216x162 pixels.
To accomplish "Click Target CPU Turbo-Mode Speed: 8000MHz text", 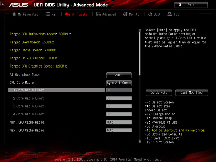I will tap(40, 34).
